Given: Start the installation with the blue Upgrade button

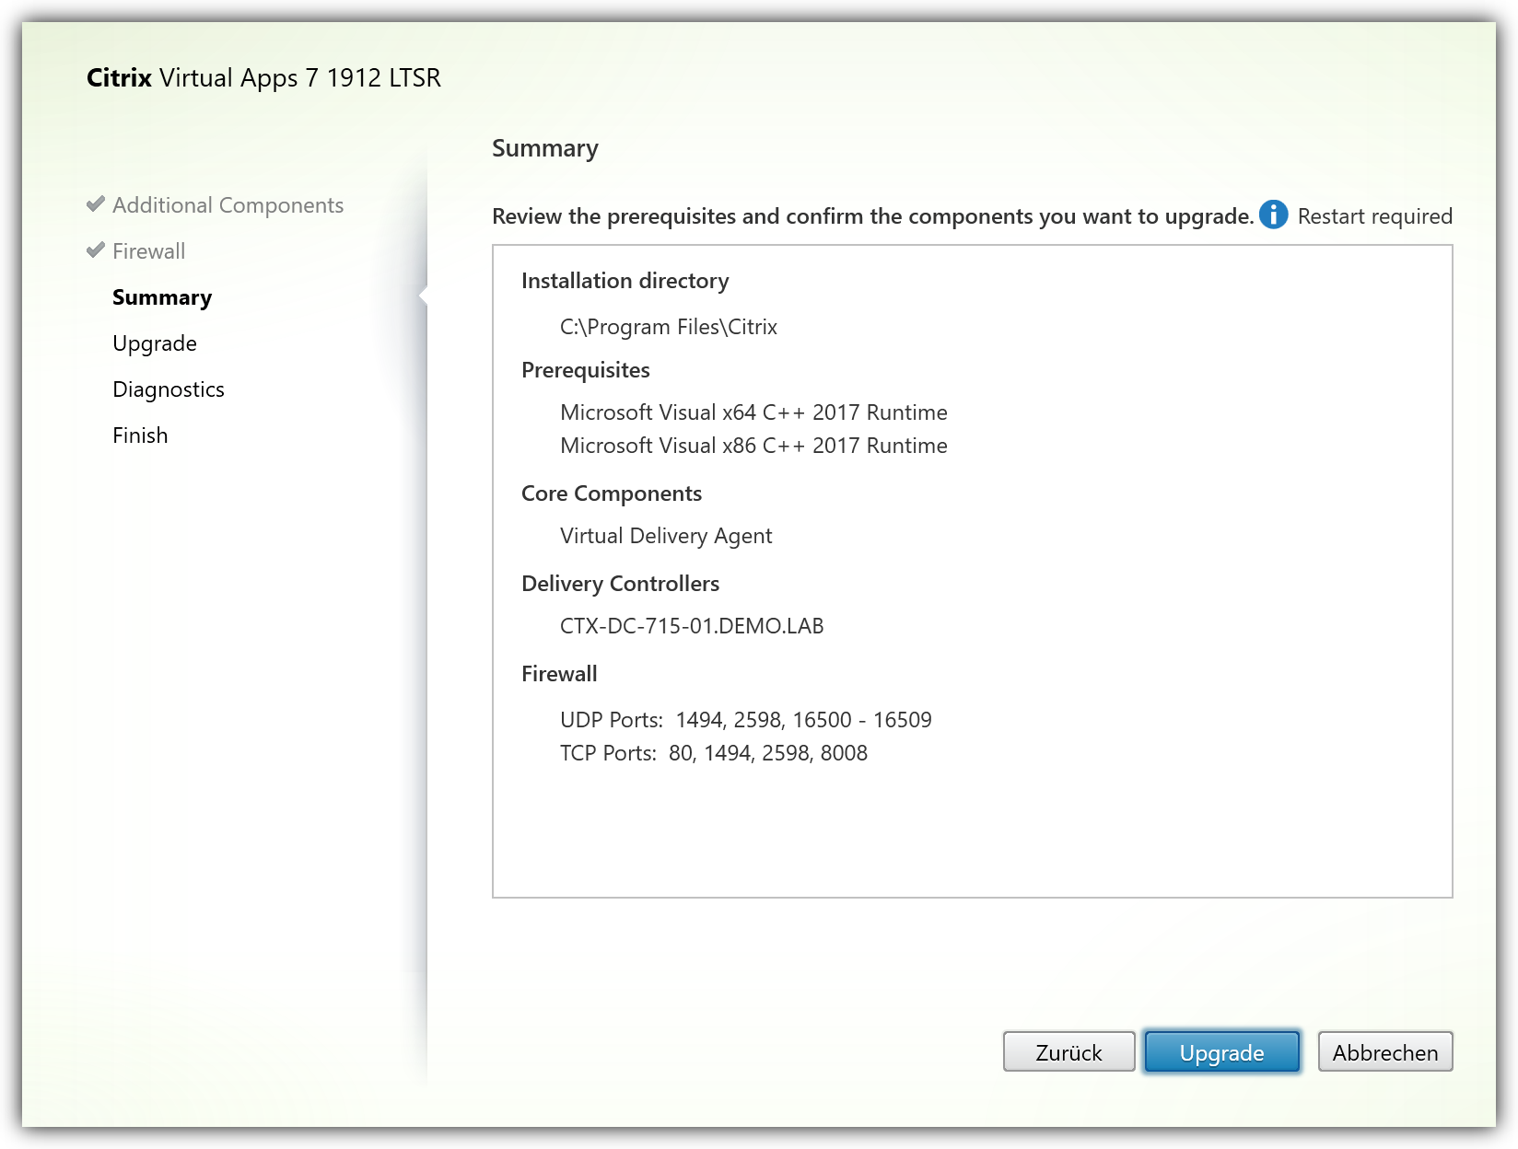Looking at the screenshot, I should coord(1221,1052).
